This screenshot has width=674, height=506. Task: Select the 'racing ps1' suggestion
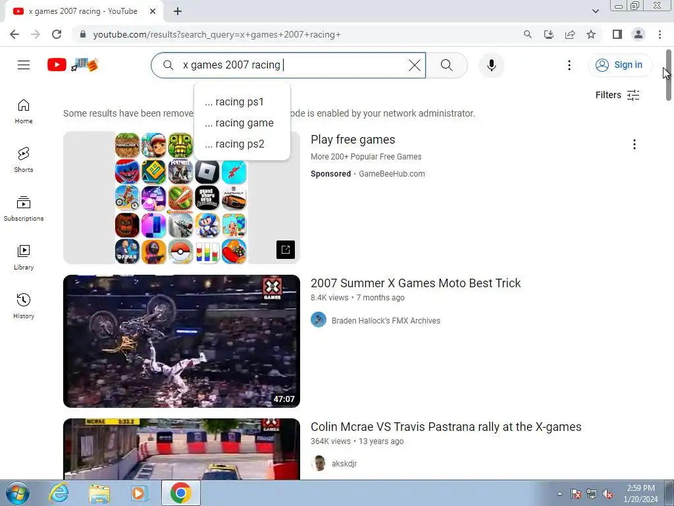(242, 101)
